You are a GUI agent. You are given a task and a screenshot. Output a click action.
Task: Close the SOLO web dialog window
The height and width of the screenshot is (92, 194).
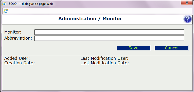tap(187, 3)
